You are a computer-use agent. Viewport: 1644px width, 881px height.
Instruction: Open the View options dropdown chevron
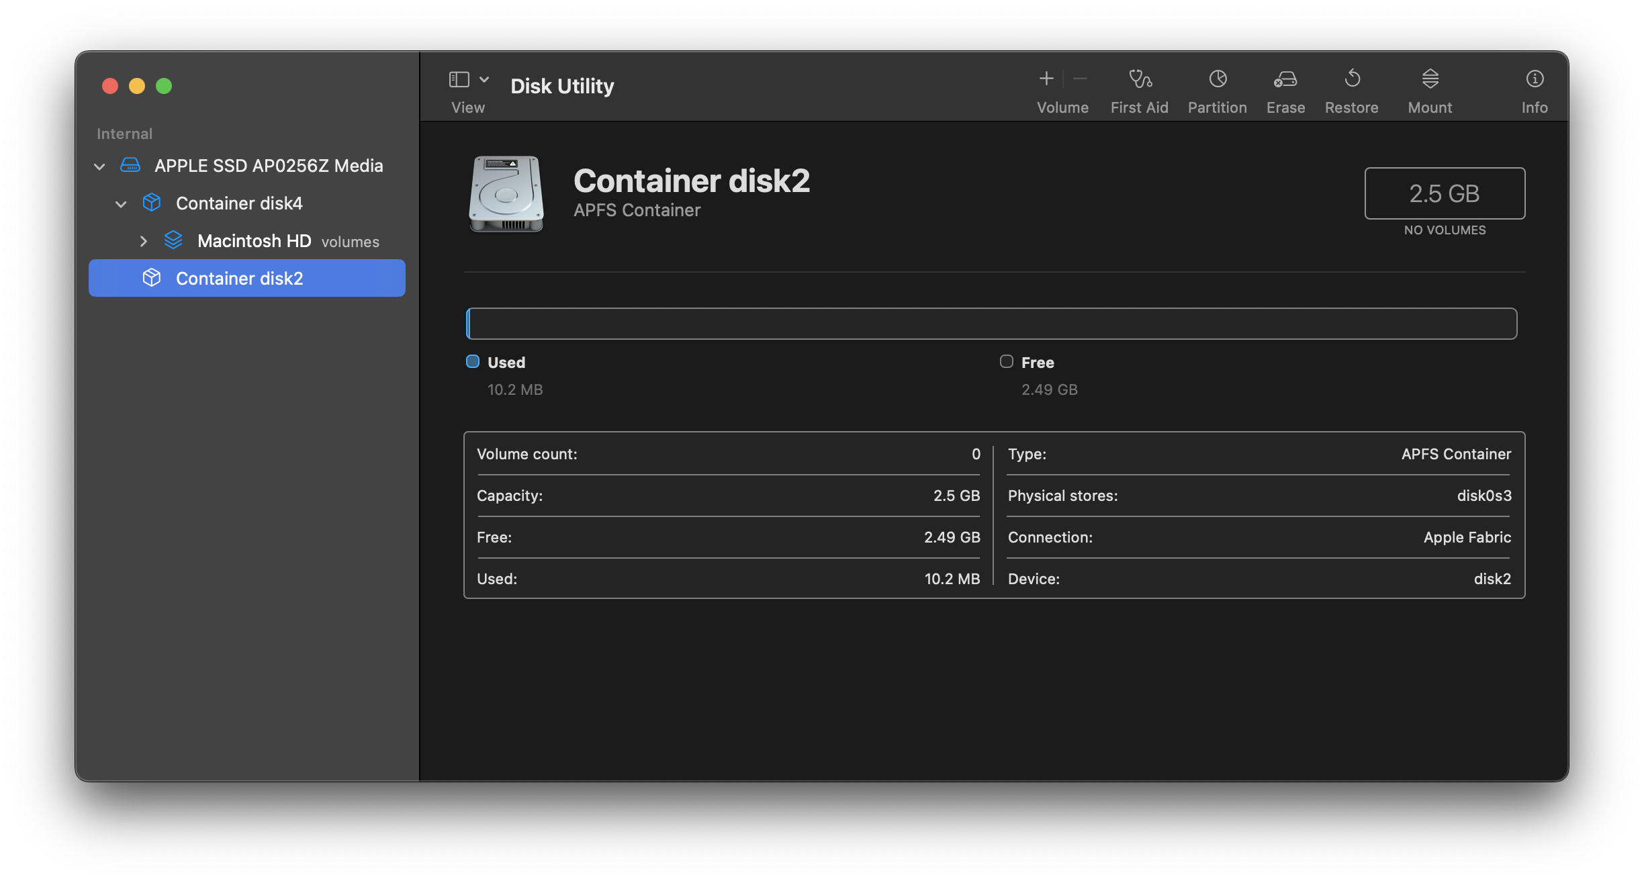point(484,79)
